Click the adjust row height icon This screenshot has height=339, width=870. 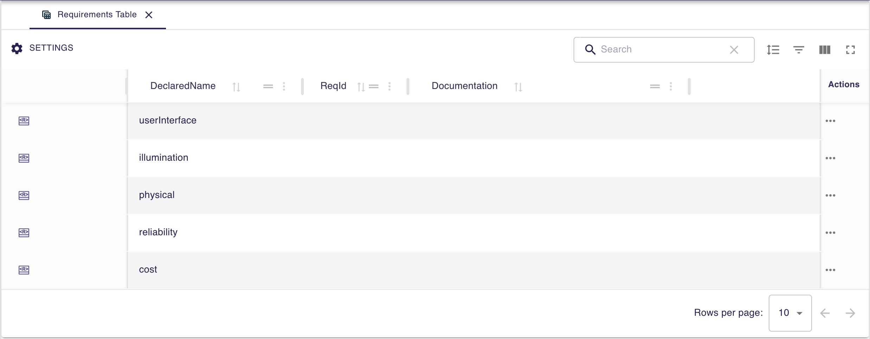tap(773, 50)
